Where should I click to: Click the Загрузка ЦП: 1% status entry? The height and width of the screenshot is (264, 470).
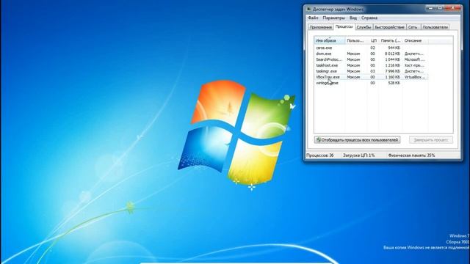pyautogui.click(x=358, y=155)
